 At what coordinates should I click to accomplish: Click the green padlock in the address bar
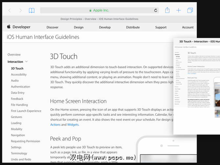[x=90, y=10]
